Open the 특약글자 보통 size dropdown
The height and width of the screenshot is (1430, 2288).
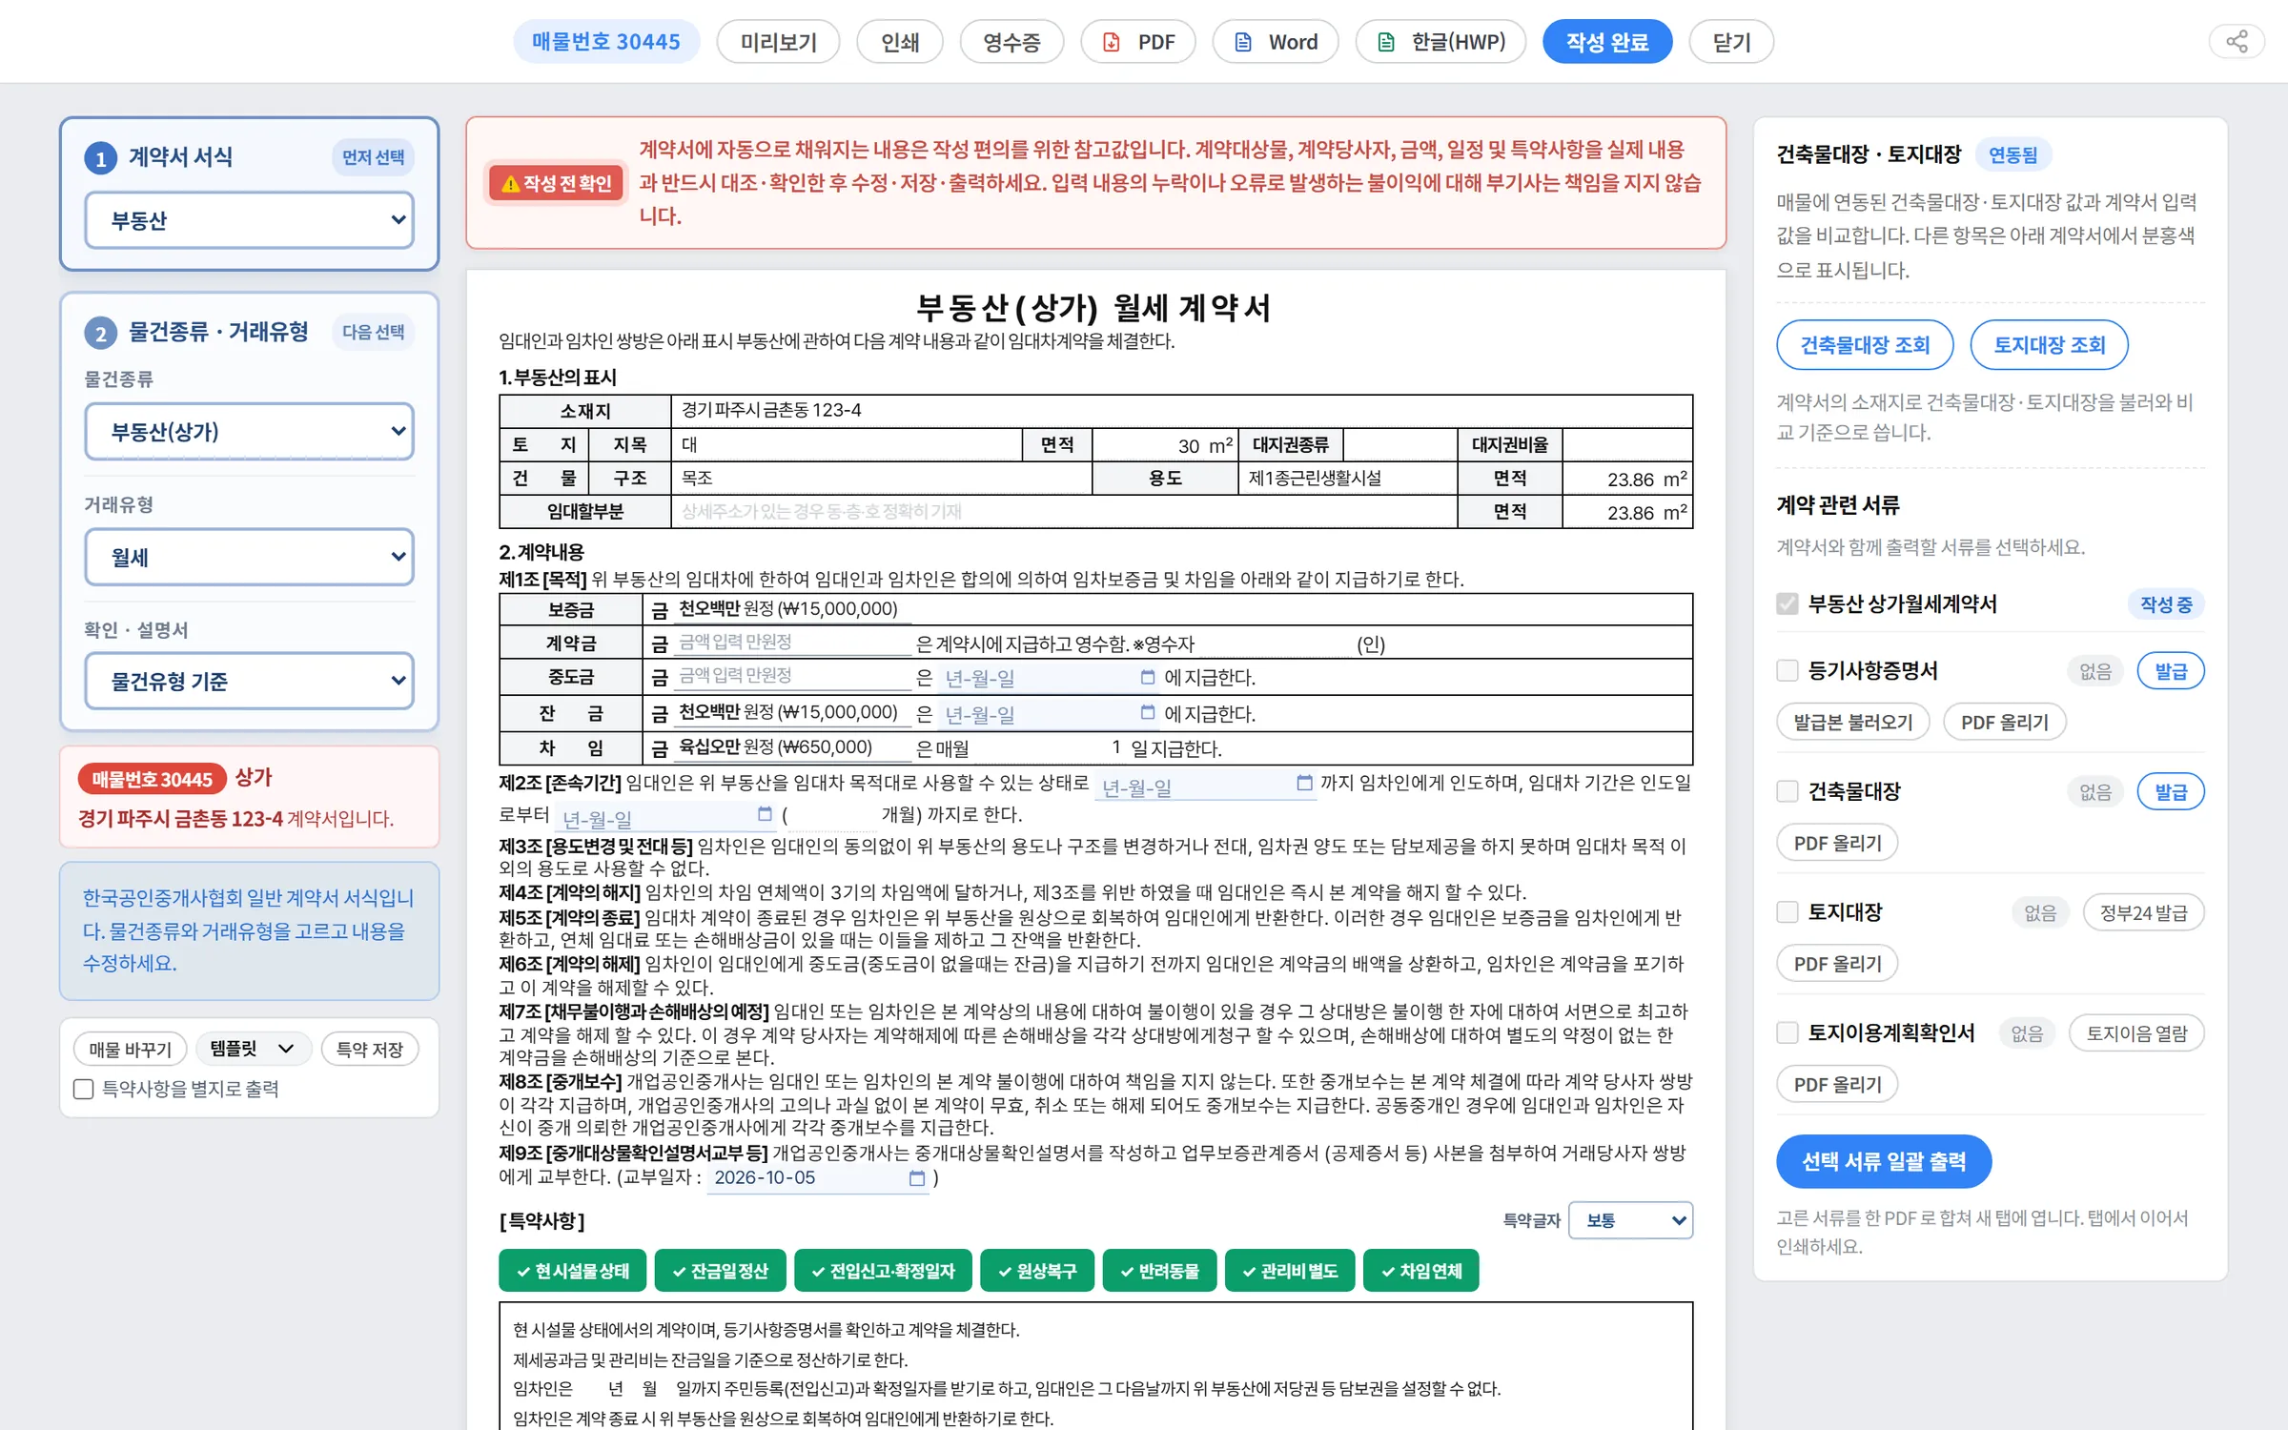[1630, 1221]
